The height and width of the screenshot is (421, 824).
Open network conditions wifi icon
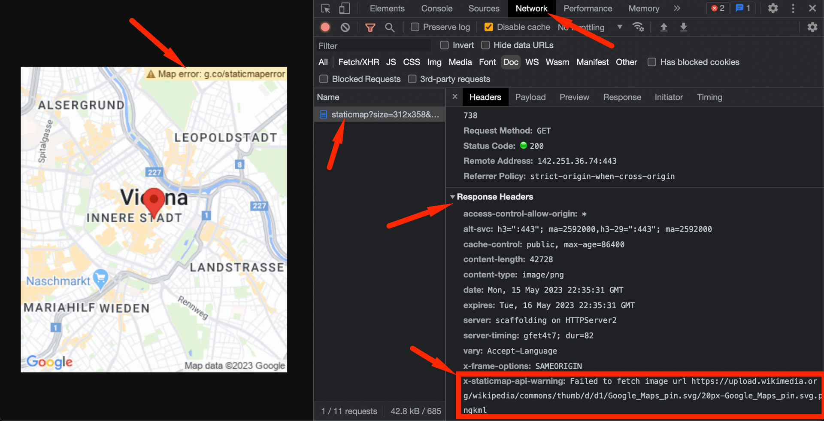click(638, 27)
